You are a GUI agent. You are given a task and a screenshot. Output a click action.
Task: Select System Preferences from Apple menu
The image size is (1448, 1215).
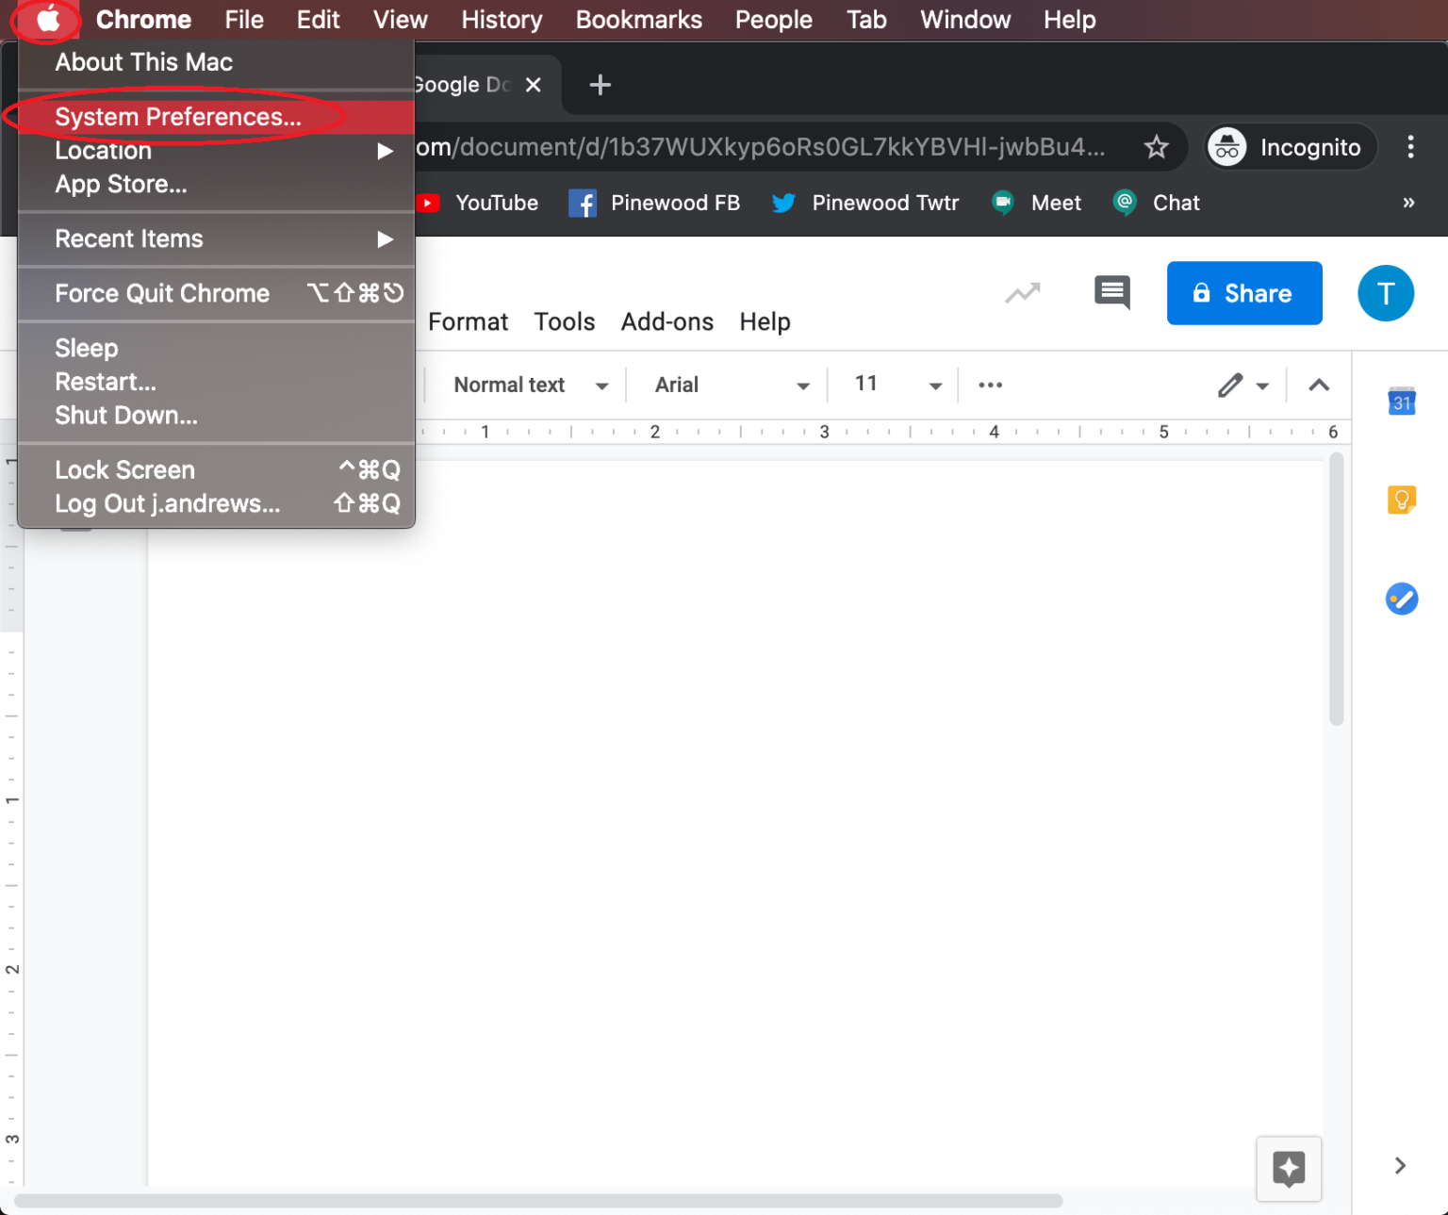(178, 117)
